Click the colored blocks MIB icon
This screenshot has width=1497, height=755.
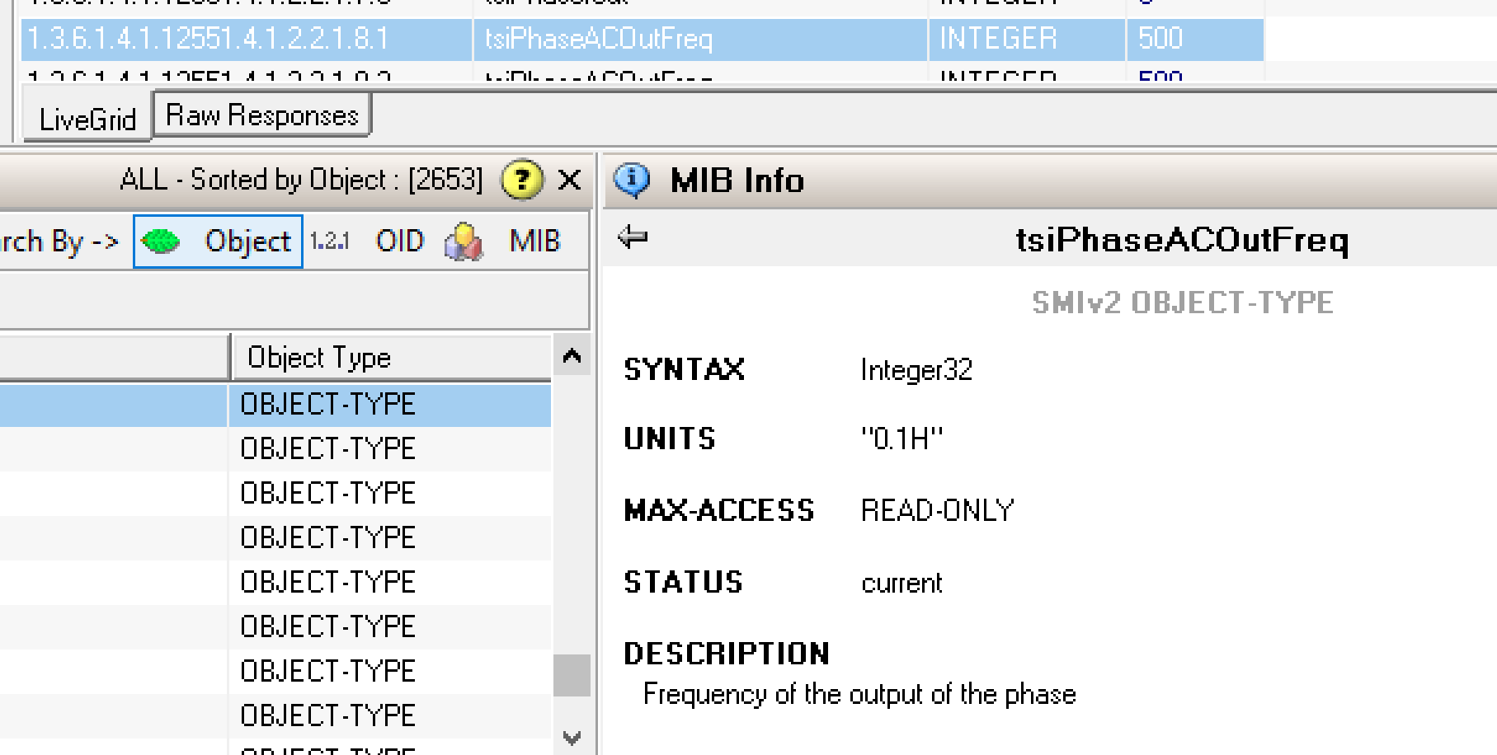pyautogui.click(x=464, y=242)
